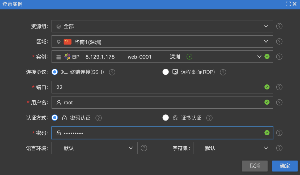Click the lock icon inside the password field

tap(59, 133)
